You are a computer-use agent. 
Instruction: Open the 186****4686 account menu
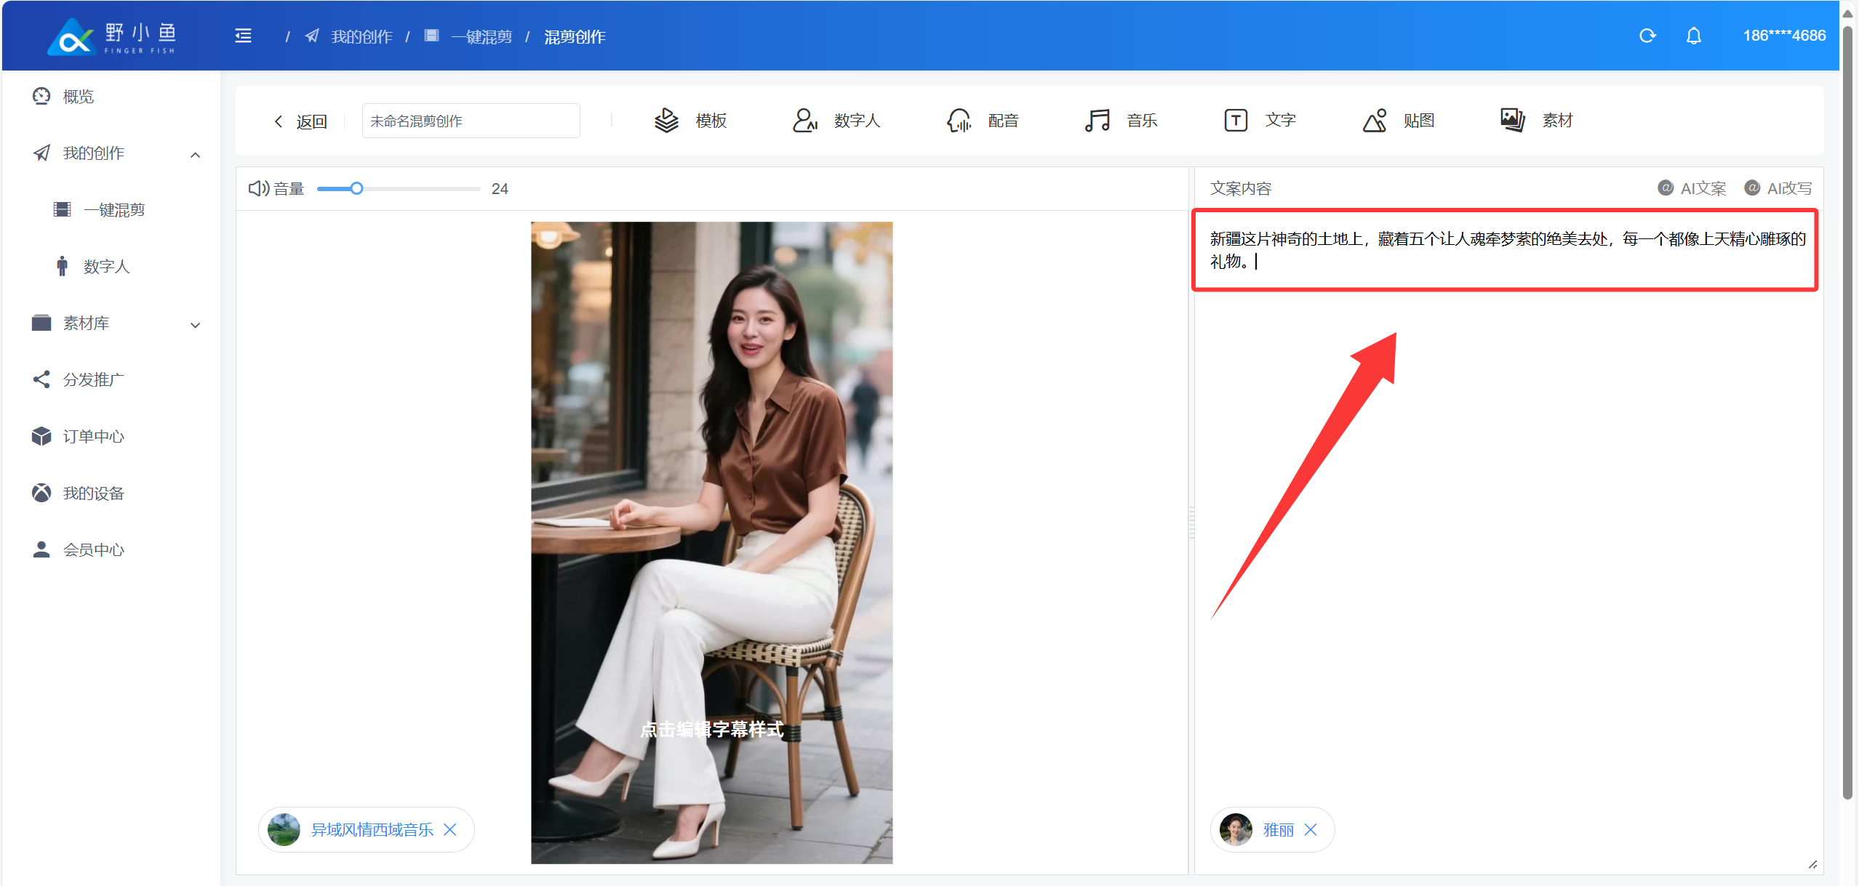coord(1783,36)
